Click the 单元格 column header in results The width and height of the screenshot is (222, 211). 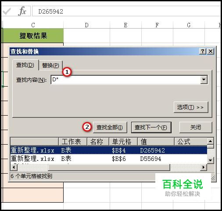[x=123, y=142]
